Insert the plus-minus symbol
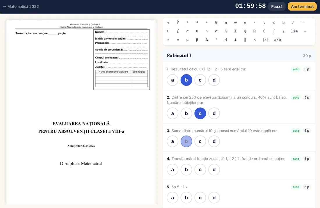 pos(245,22)
